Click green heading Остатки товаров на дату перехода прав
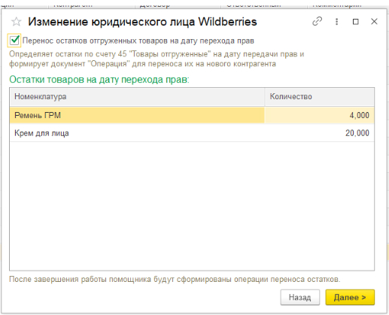Screen dimensions: 389x315 [x=99, y=80]
